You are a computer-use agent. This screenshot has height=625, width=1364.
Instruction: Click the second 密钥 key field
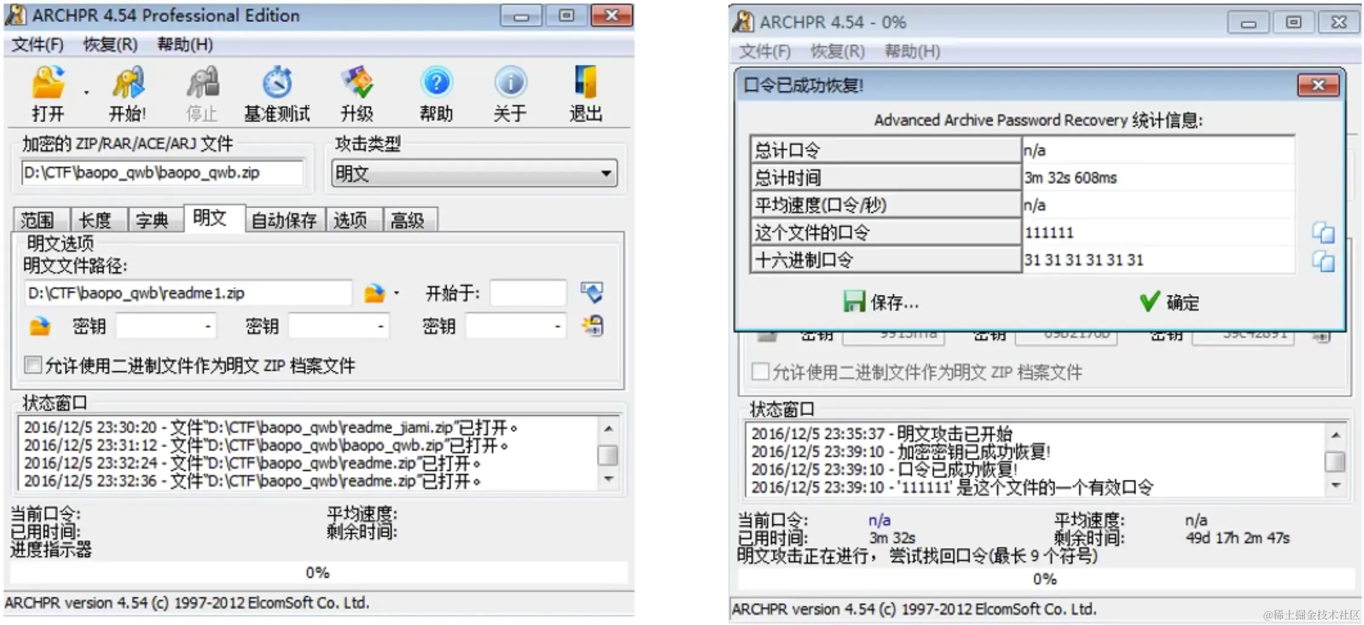click(x=339, y=326)
